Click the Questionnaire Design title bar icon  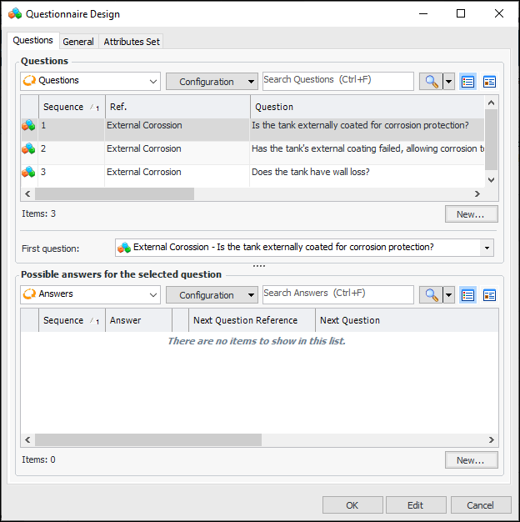click(x=15, y=14)
